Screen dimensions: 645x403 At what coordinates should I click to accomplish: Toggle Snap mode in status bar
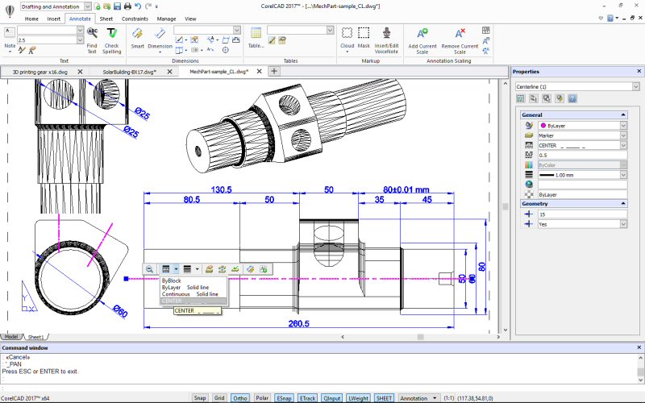(x=200, y=398)
